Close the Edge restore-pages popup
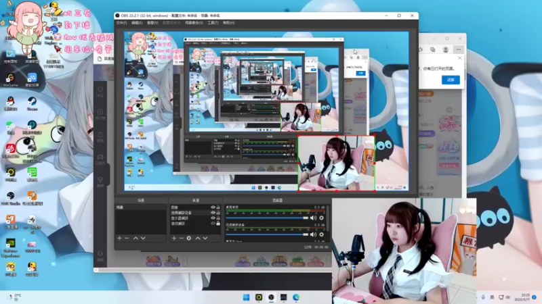 pyautogui.click(x=460, y=58)
